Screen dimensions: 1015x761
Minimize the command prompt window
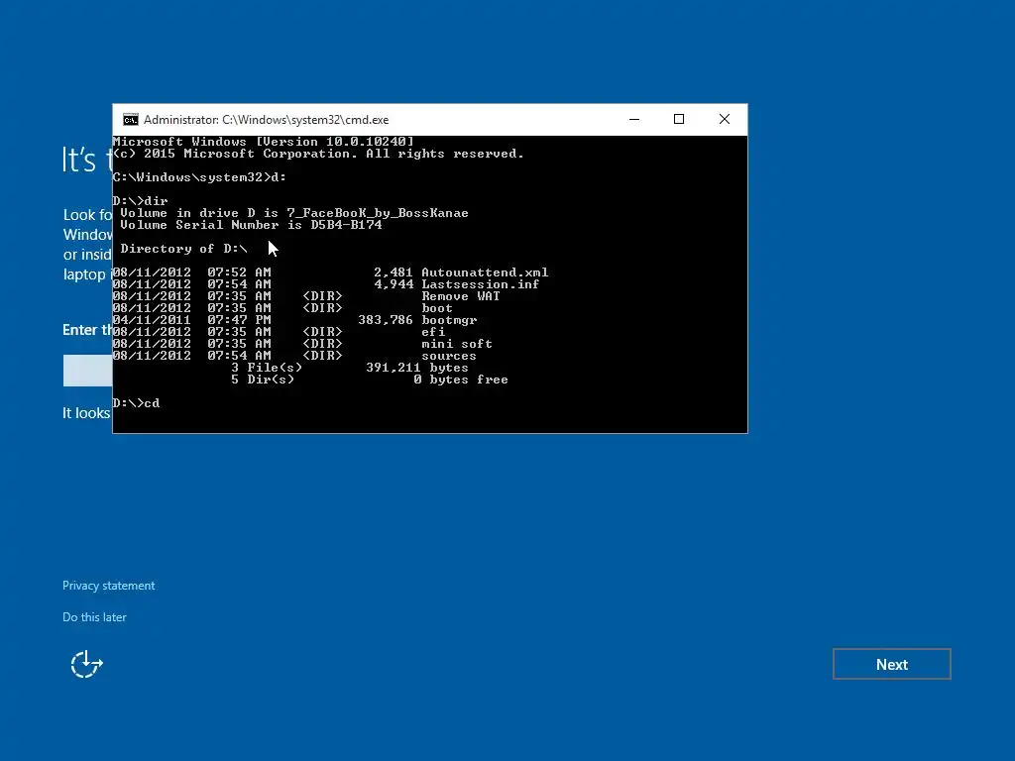coord(634,119)
